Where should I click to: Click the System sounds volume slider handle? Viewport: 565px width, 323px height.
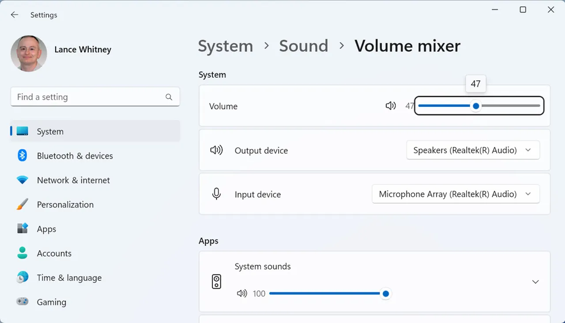386,293
